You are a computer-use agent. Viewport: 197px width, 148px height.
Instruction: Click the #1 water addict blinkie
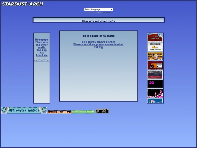point(24,110)
